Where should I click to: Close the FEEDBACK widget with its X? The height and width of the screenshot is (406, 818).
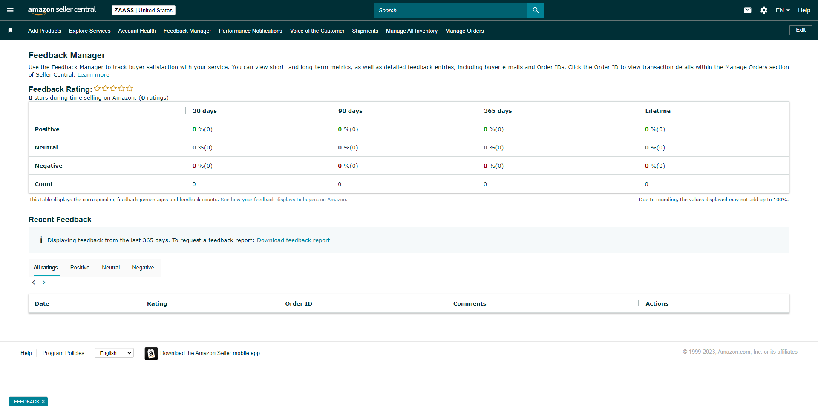point(43,402)
